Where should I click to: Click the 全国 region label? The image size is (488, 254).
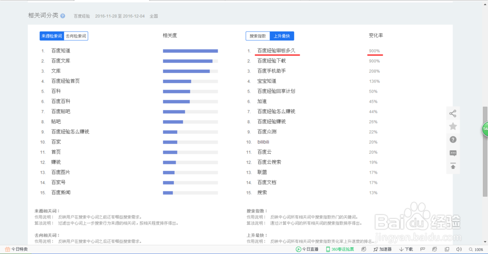click(154, 16)
